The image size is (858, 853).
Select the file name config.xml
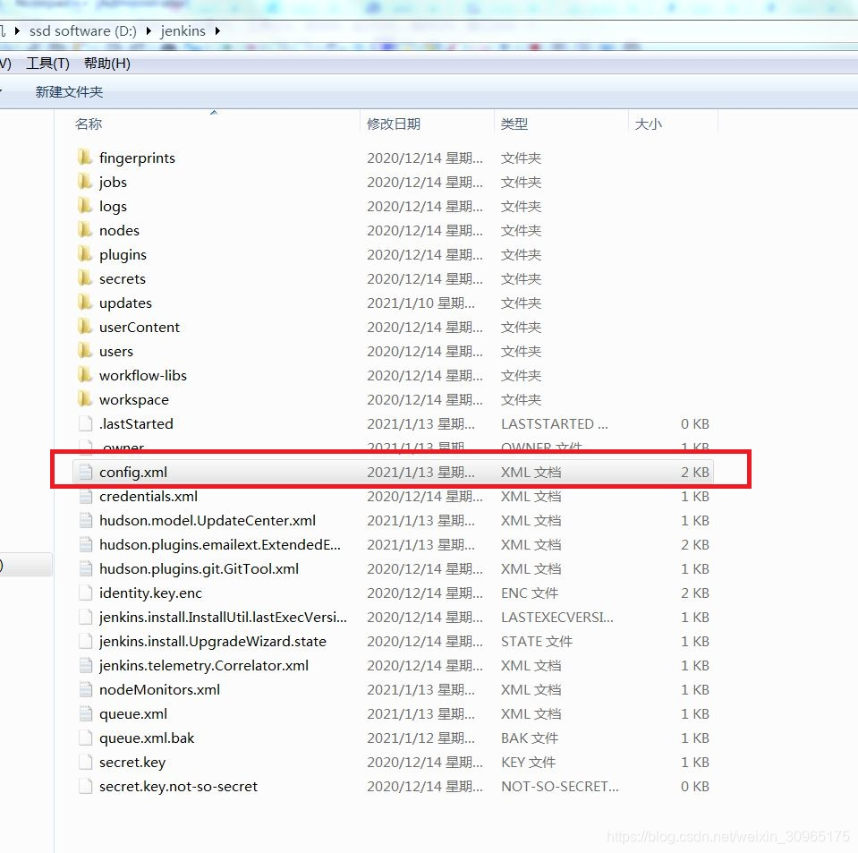[133, 472]
